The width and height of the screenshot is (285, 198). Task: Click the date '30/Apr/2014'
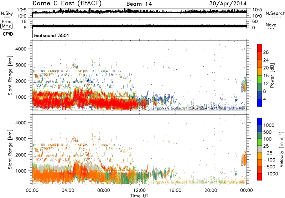click(228, 4)
